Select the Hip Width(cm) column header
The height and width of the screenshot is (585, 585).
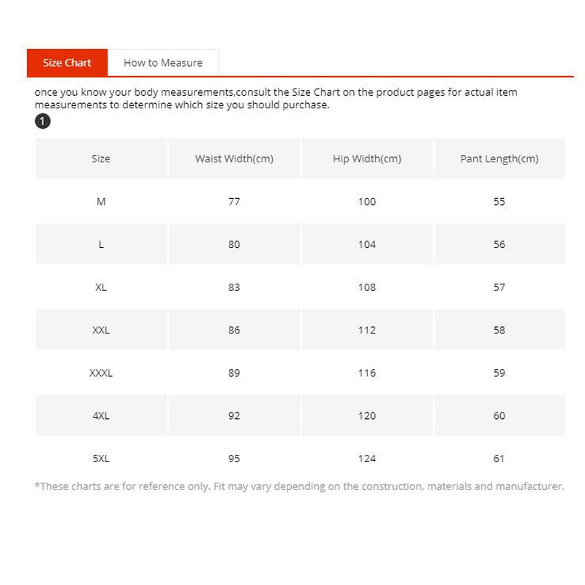(x=367, y=159)
